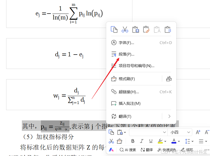This screenshot has width=210, height=156.
Task: Click the multi-format painter icon right of 格式刷
Action: [169, 79]
